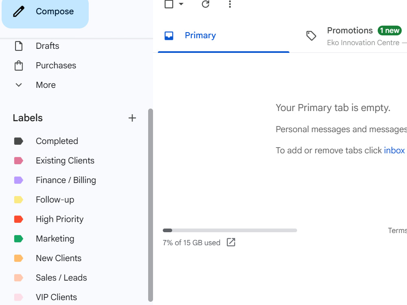Image resolution: width=407 pixels, height=305 pixels.
Task: Click the peach Sales / Leads tag icon
Action: [x=19, y=277]
